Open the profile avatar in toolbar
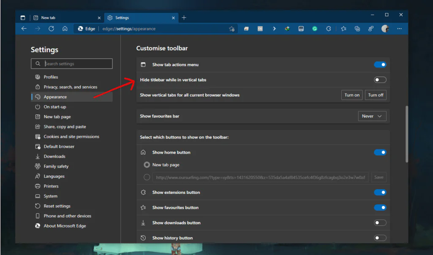This screenshot has height=255, width=433. pos(385,29)
